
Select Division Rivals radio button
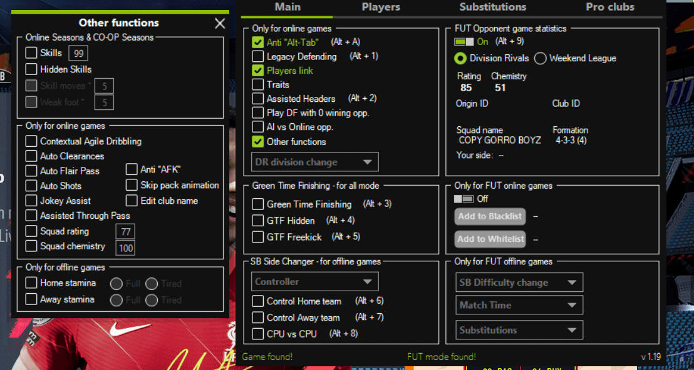pos(460,58)
